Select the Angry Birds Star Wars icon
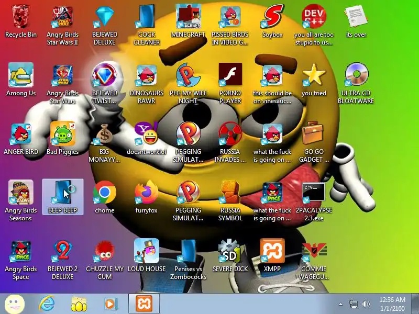 pos(62,84)
